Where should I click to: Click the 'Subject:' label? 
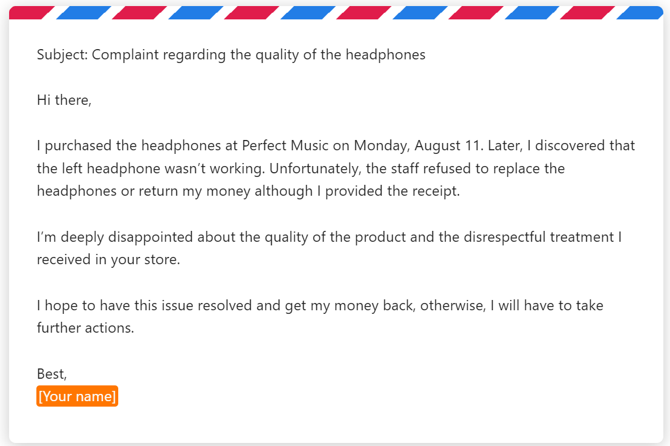pos(62,55)
